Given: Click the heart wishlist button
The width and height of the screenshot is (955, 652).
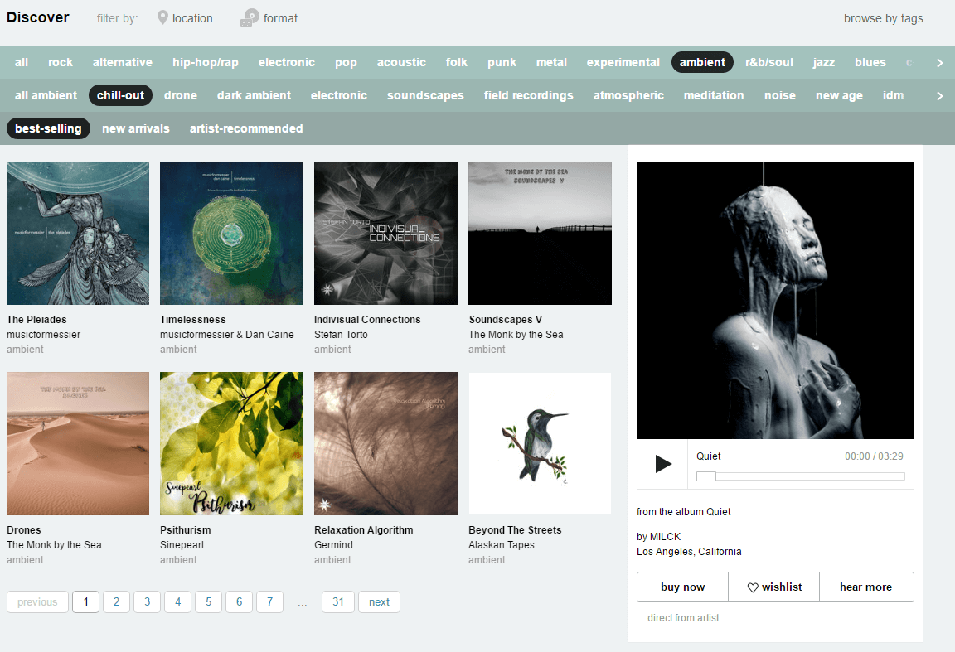Looking at the screenshot, I should (x=773, y=587).
